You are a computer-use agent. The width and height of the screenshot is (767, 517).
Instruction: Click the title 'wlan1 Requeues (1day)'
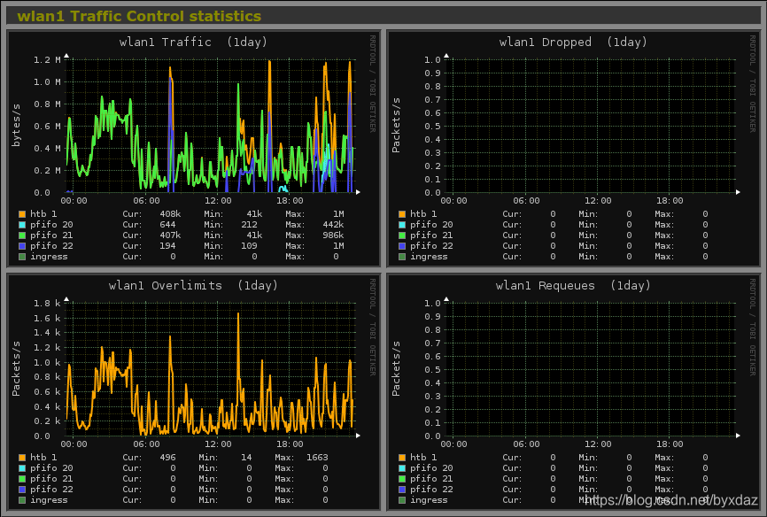tap(573, 286)
